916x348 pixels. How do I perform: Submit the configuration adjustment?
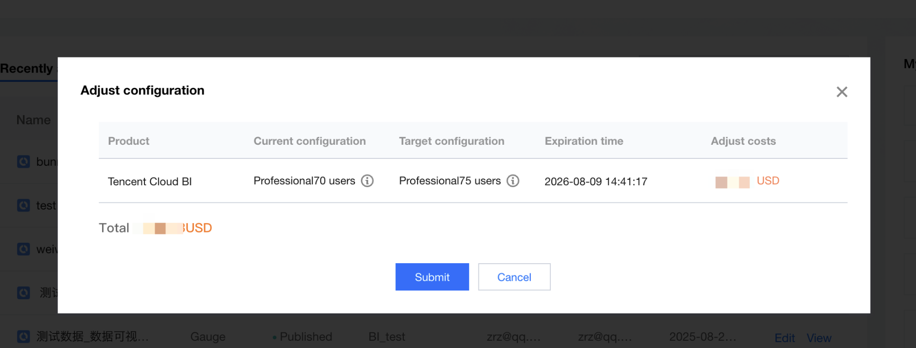pyautogui.click(x=432, y=277)
